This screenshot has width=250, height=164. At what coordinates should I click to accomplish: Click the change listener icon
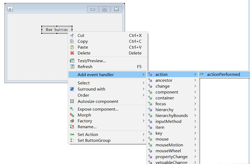150,86
